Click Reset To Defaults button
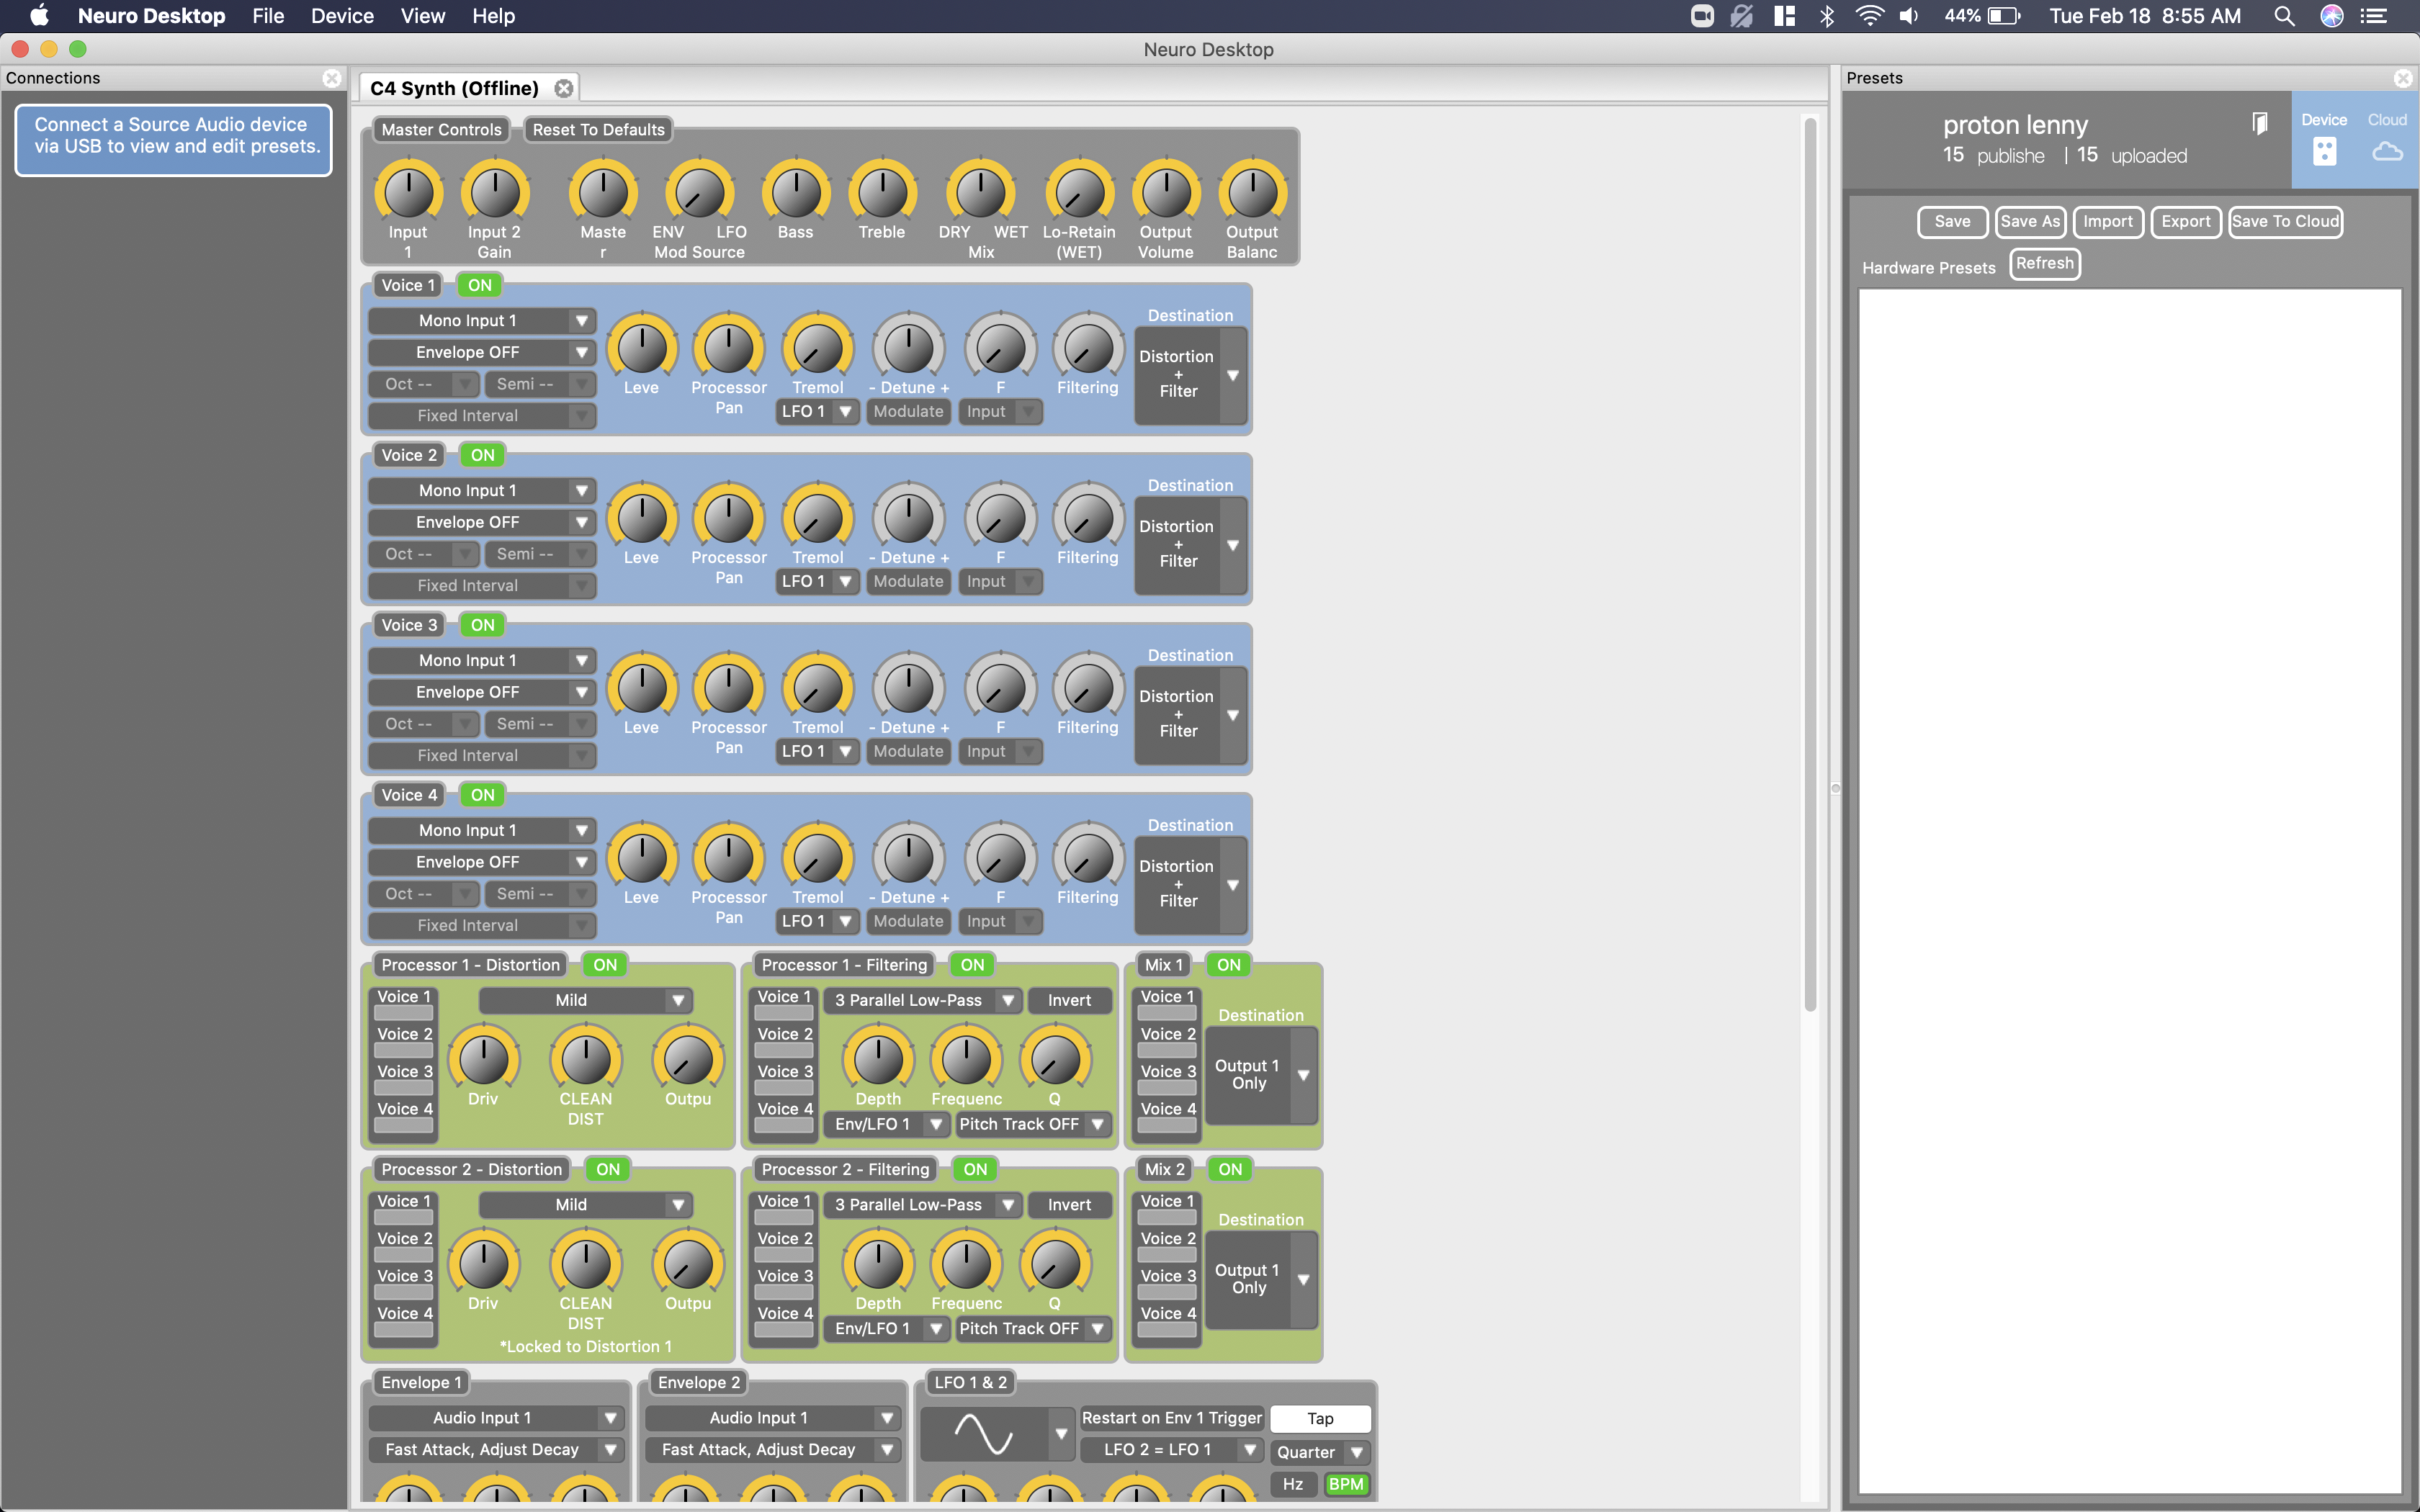This screenshot has height=1512, width=2420. click(599, 130)
